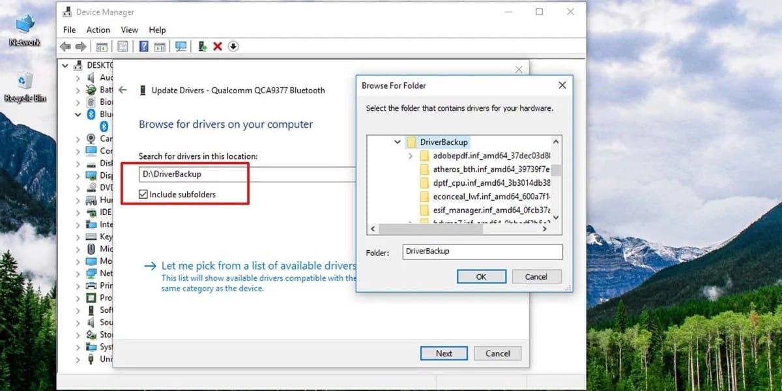
Task: Open the Action menu
Action: tap(98, 29)
